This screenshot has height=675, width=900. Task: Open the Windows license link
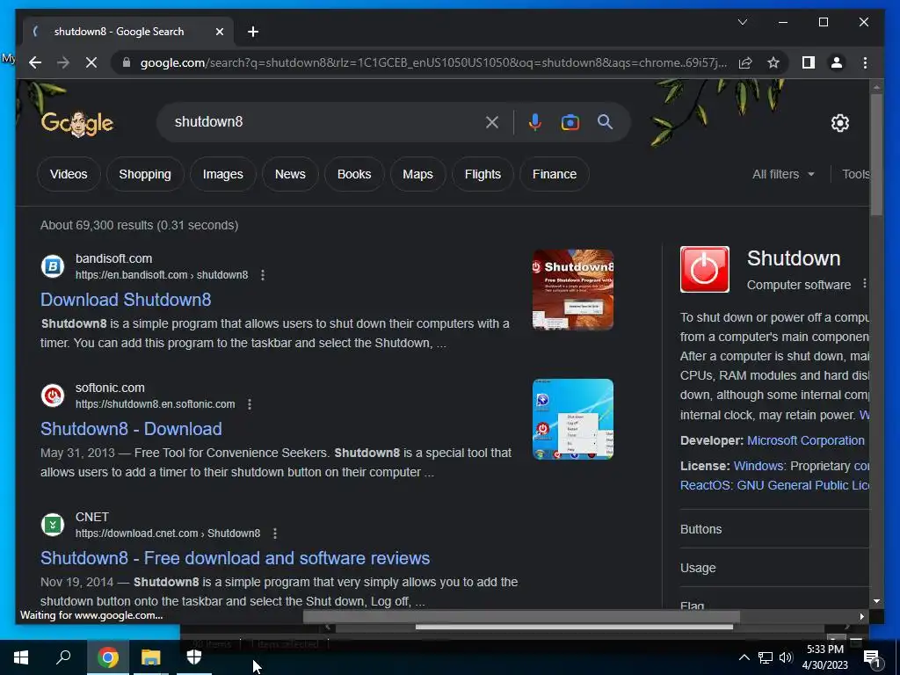point(758,466)
